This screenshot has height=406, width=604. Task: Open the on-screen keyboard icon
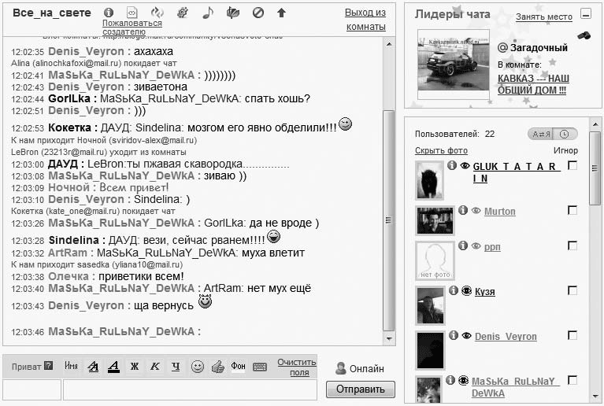[260, 366]
